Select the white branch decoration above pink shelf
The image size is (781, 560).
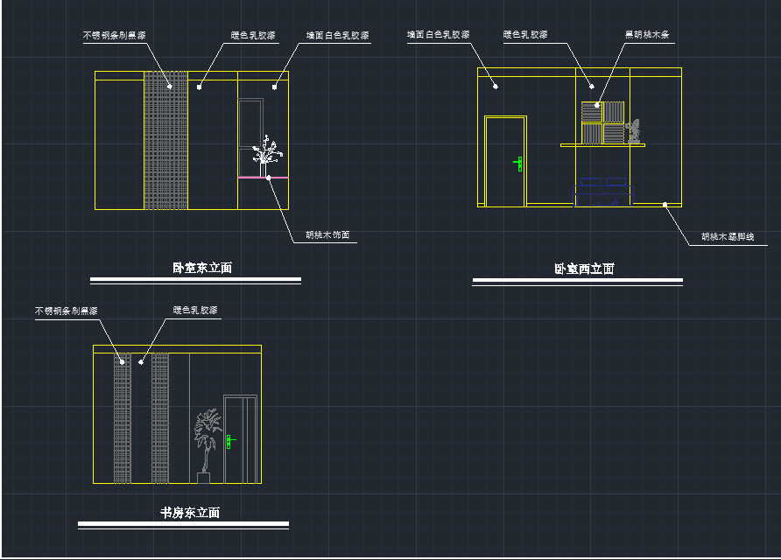point(266,152)
